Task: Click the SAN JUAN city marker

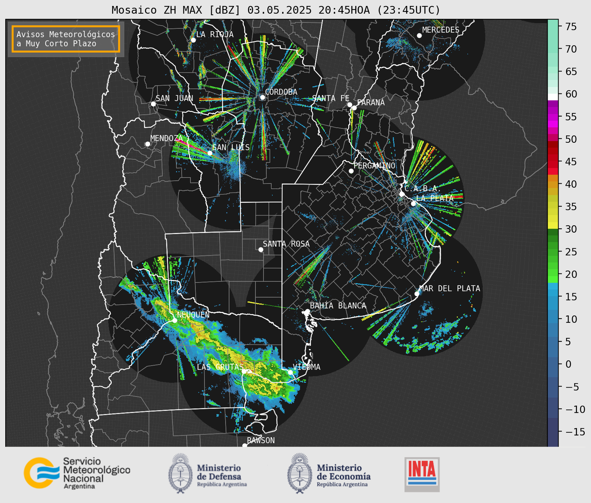Action: tap(153, 104)
